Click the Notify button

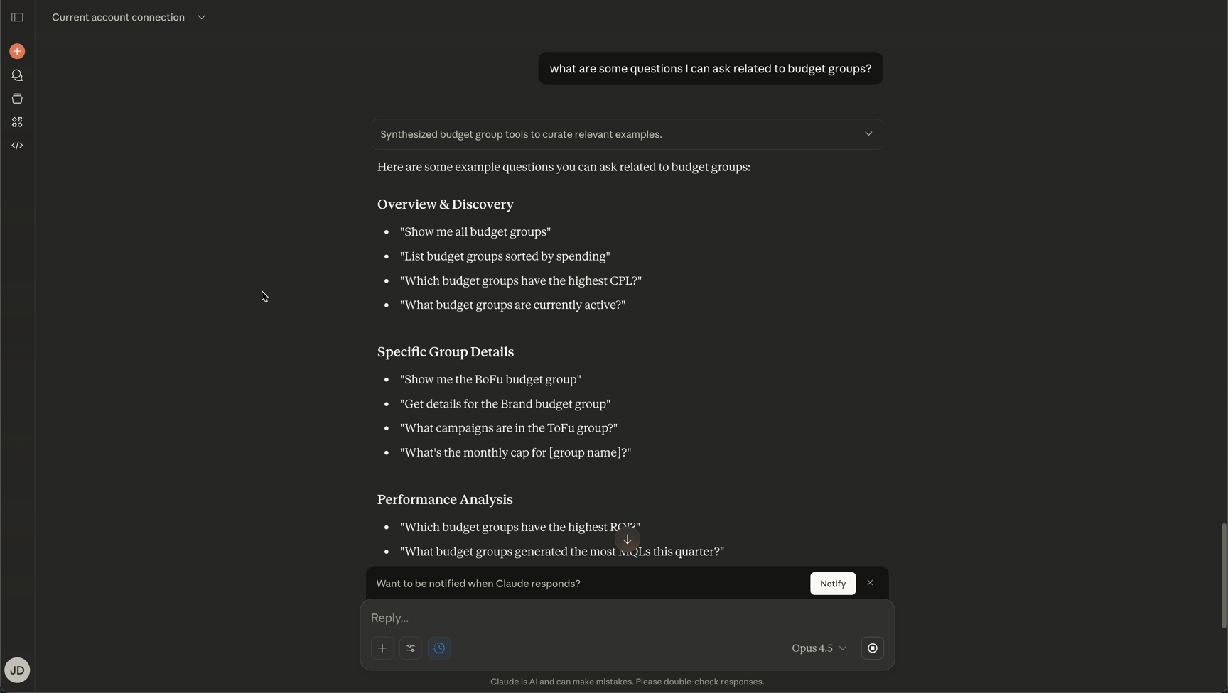pos(832,584)
